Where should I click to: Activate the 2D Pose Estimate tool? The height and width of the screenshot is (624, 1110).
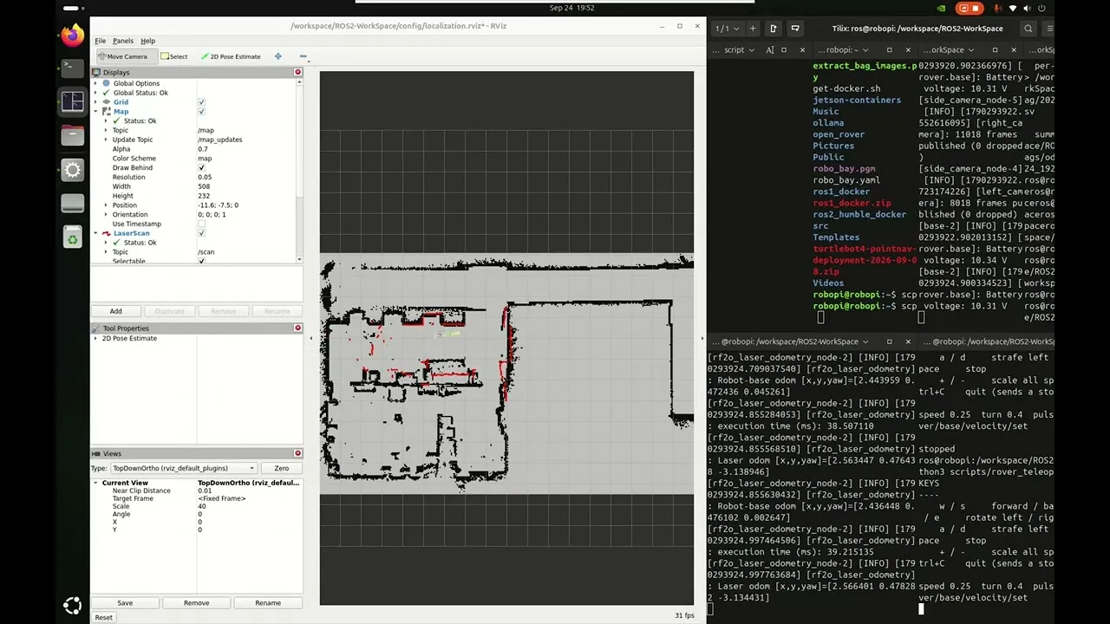[x=231, y=56]
